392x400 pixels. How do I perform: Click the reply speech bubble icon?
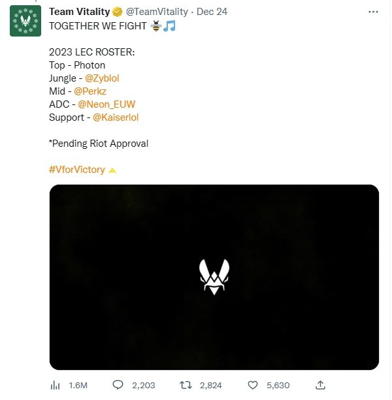click(x=118, y=385)
